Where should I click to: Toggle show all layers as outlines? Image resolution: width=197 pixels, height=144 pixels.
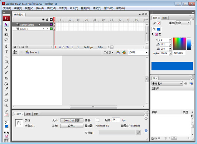pyautogui.click(x=51, y=20)
